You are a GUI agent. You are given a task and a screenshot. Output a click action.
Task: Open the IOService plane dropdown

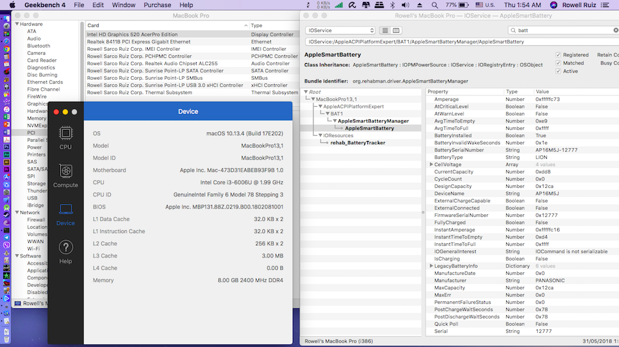click(340, 30)
